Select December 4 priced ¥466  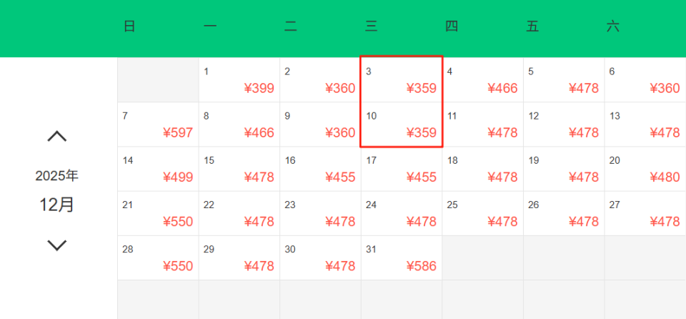point(483,80)
